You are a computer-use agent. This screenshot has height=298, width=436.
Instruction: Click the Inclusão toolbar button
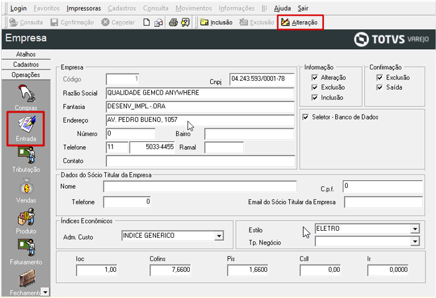tap(216, 22)
